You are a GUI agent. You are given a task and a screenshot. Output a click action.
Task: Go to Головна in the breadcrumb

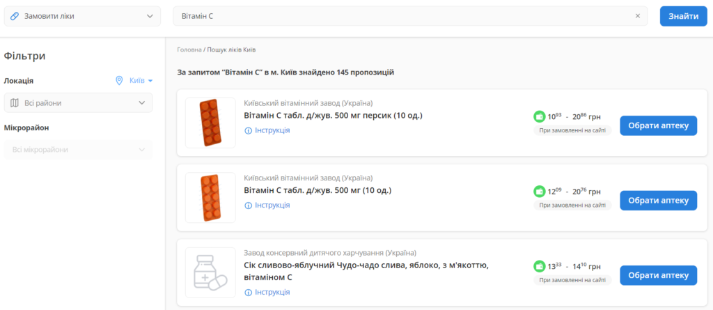189,50
